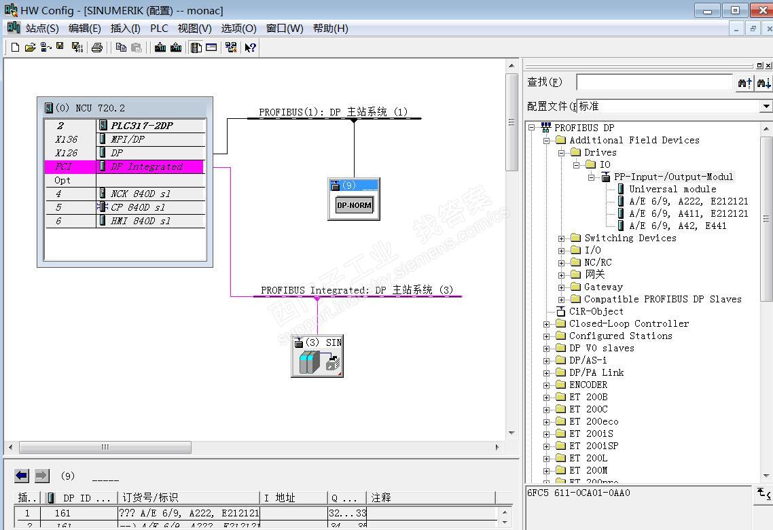The image size is (773, 530).
Task: Click the 订货号/标识 column header
Action: pos(188,498)
